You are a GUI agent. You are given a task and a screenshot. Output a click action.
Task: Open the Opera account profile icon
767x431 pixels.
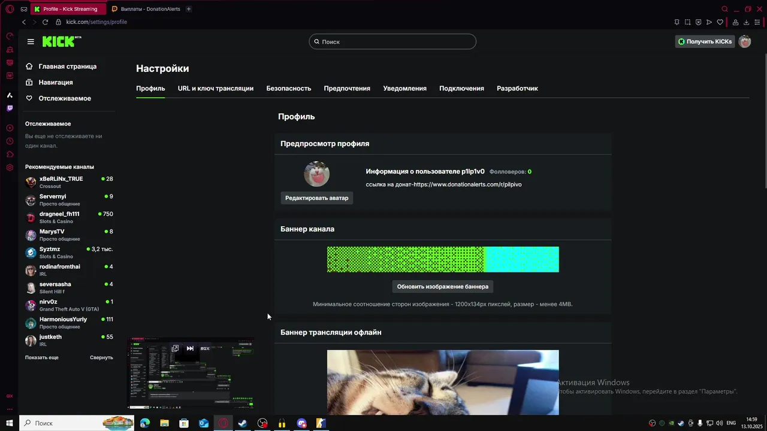point(736,22)
